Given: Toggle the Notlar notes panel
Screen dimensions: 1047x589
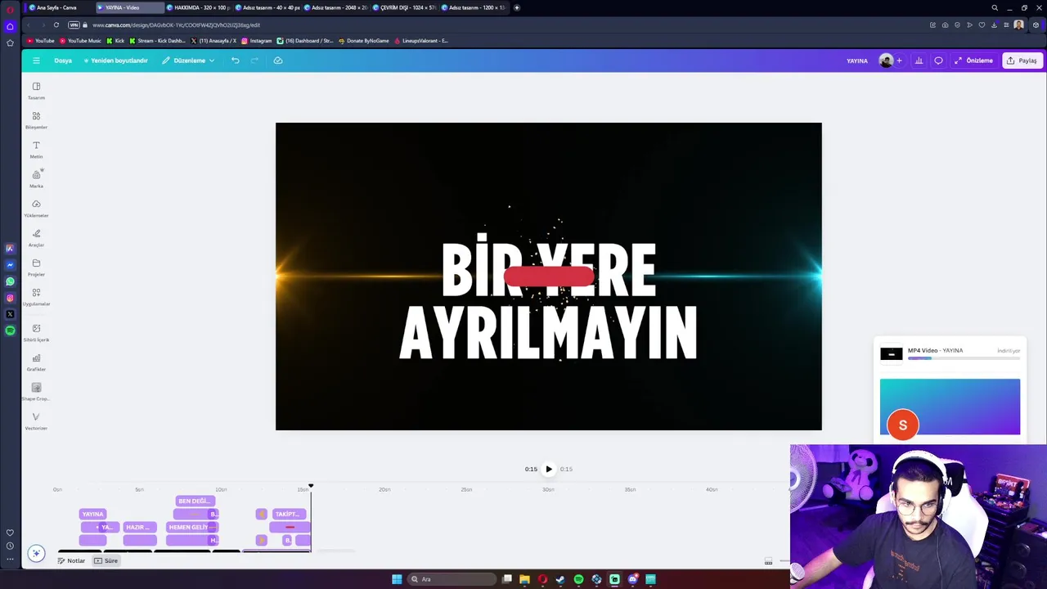Looking at the screenshot, I should pyautogui.click(x=71, y=560).
